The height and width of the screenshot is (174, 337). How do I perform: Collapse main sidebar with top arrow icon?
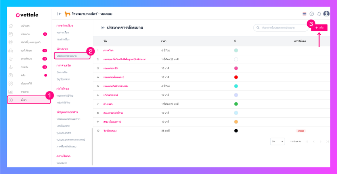(x=59, y=14)
